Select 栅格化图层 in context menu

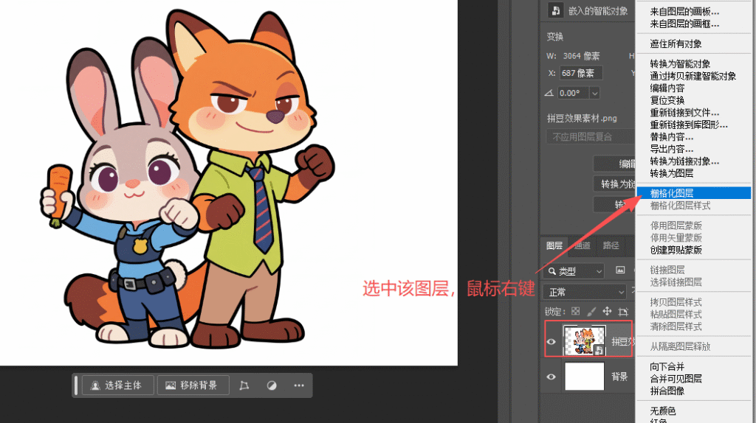[x=694, y=193]
